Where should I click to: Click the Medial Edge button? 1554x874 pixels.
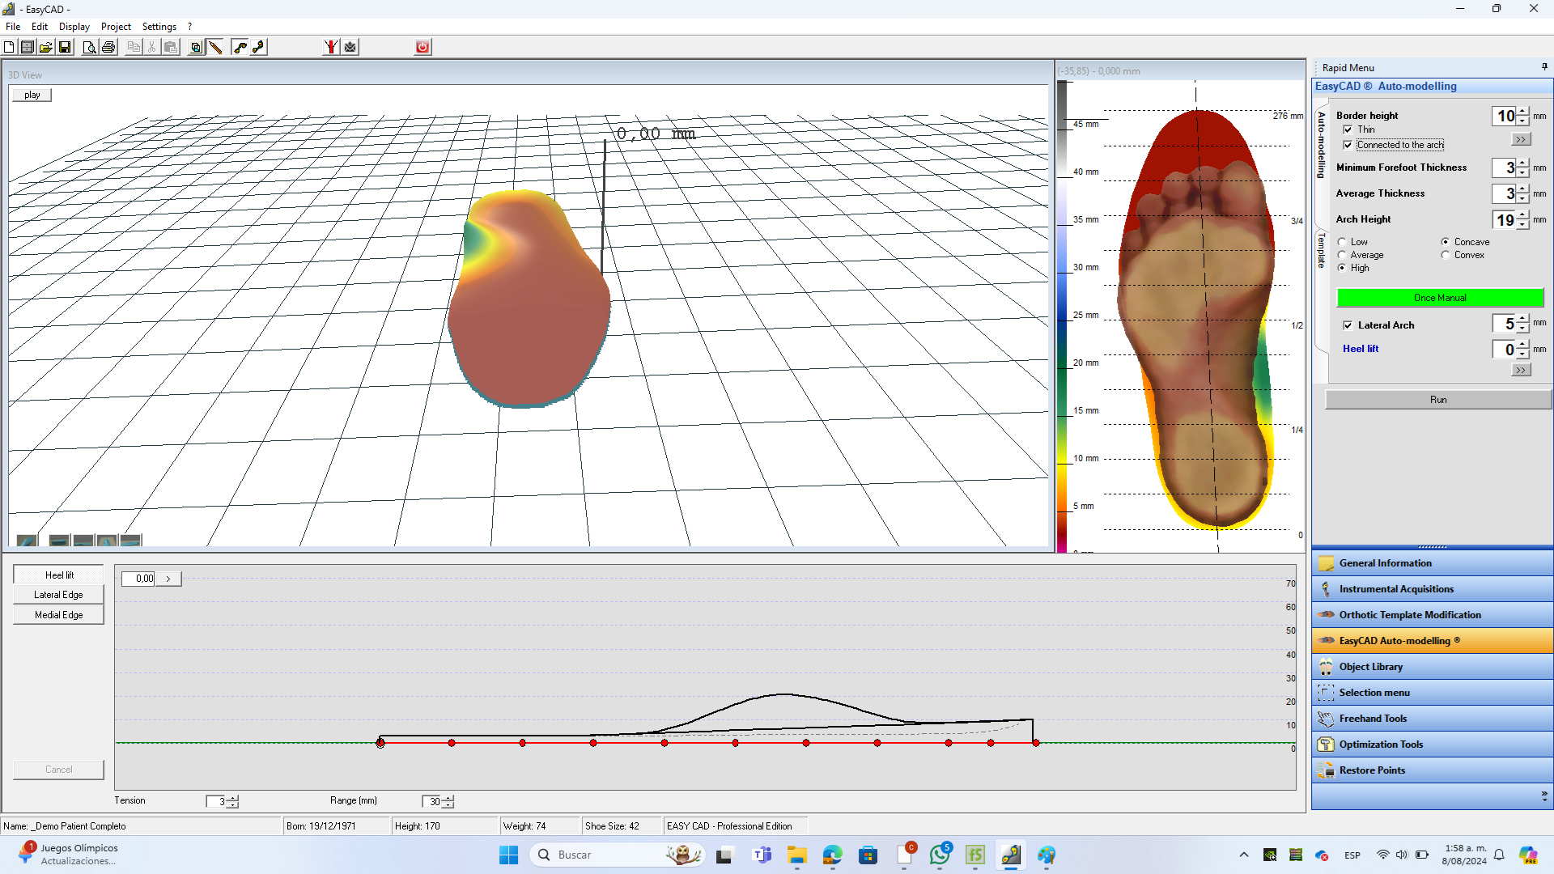pyautogui.click(x=58, y=615)
